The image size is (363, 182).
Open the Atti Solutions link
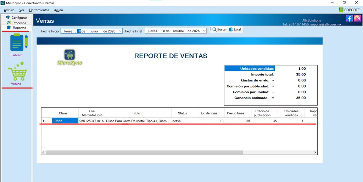tap(312, 20)
